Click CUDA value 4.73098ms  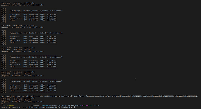click(x=52, y=20)
